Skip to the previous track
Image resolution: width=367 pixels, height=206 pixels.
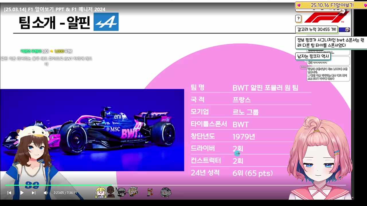tap(9, 193)
